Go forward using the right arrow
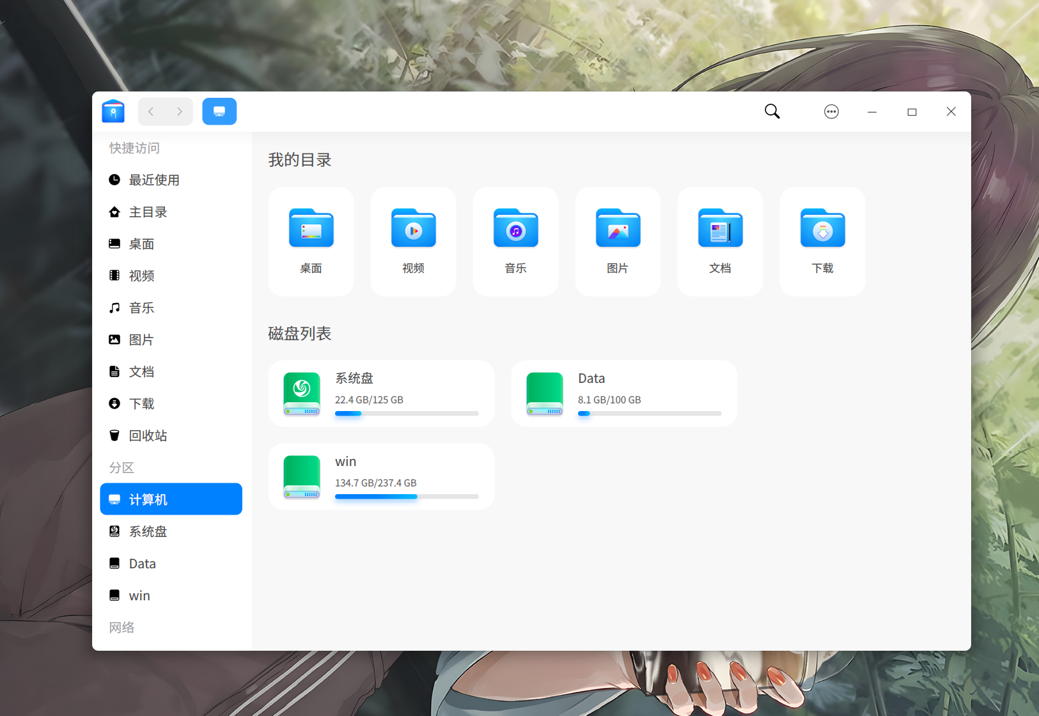 coord(180,112)
